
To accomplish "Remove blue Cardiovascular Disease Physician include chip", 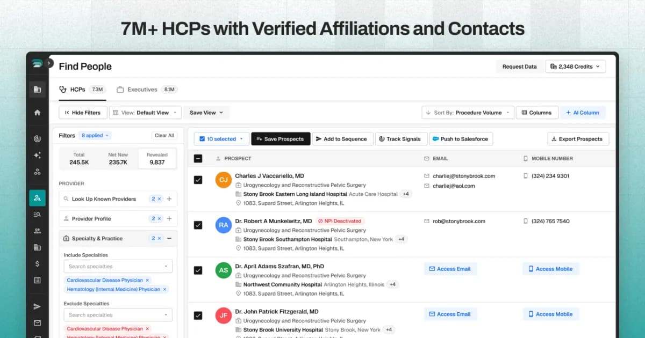I will point(147,280).
